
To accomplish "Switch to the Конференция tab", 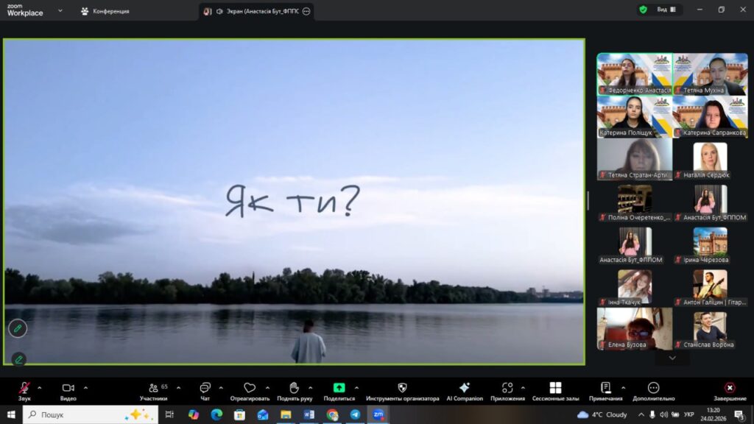I will [x=105, y=11].
